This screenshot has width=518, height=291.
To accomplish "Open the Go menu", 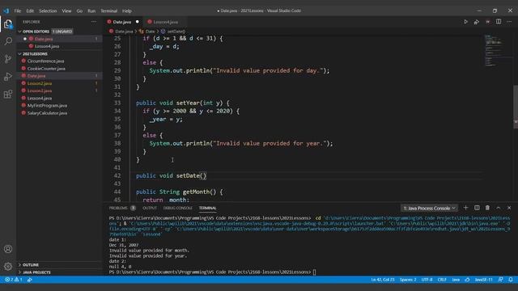I will coord(79,11).
